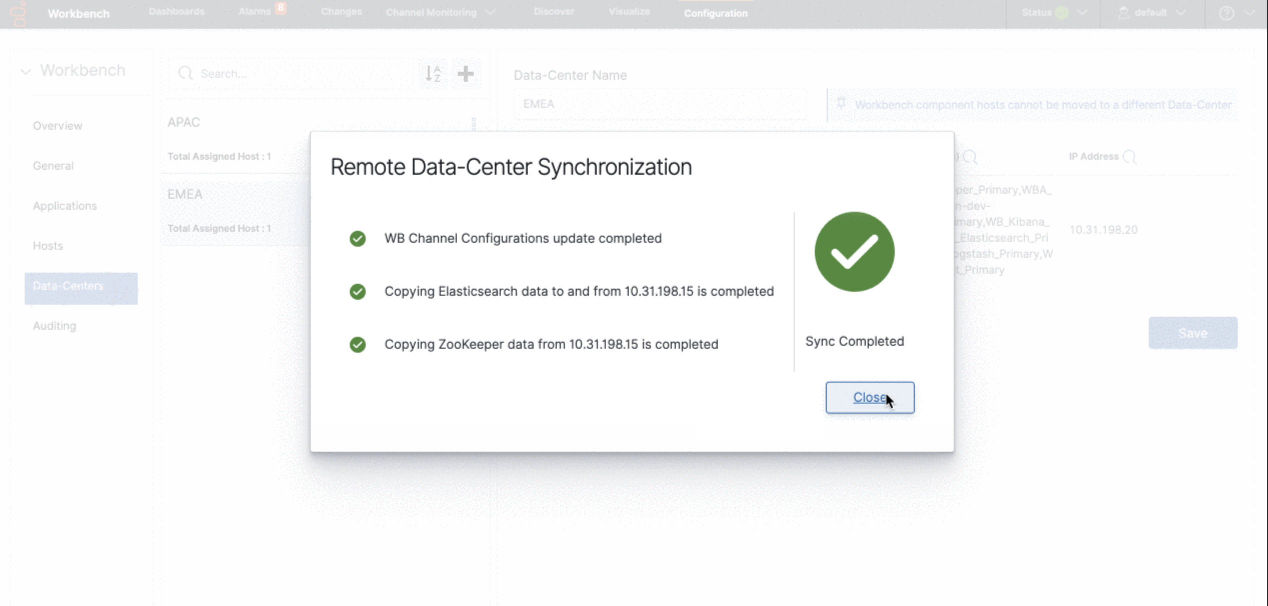Screen dimensions: 1268x606
Task: Expand the help menu chevron
Action: [x=1249, y=13]
